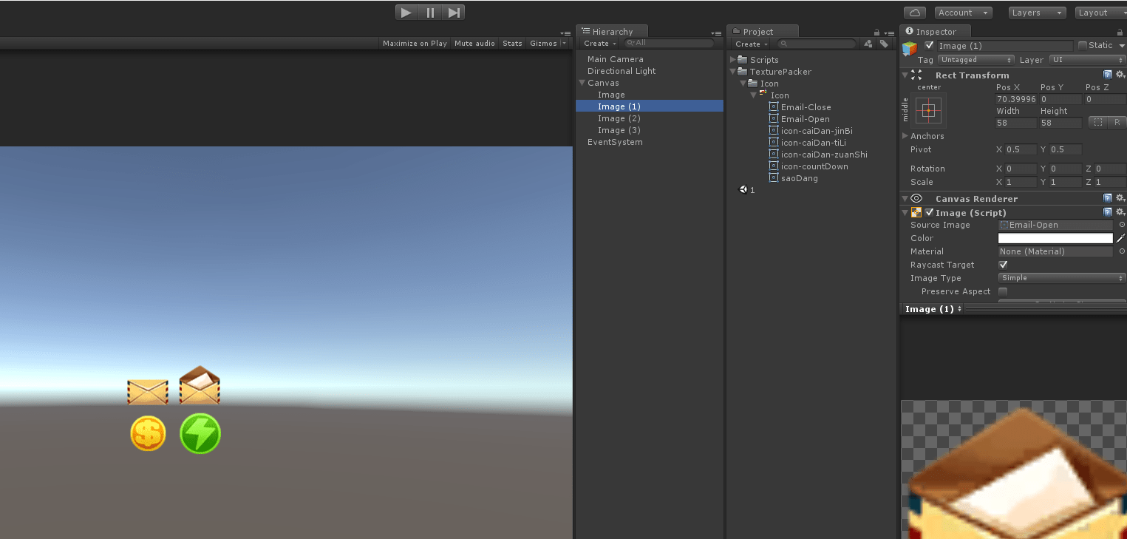Click the Pause button
The image size is (1127, 539).
pos(430,12)
